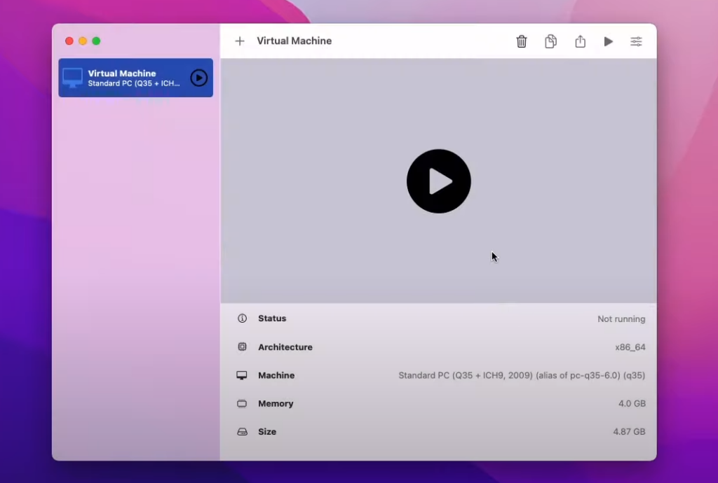718x483 pixels.
Task: Click the play button in the sidebar VM entry
Action: pos(199,78)
